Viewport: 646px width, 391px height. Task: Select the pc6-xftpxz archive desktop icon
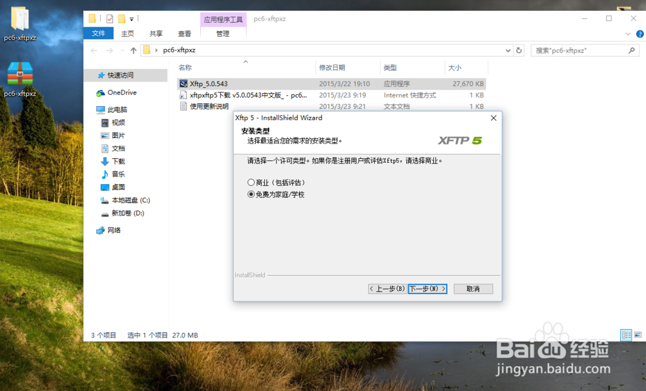[20, 80]
